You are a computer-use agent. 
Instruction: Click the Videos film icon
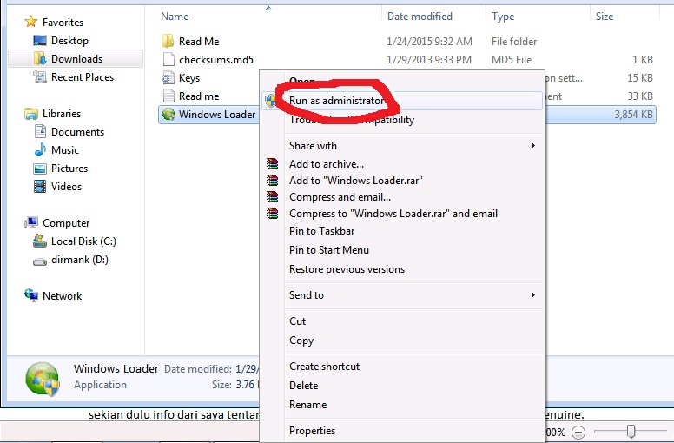pyautogui.click(x=40, y=186)
